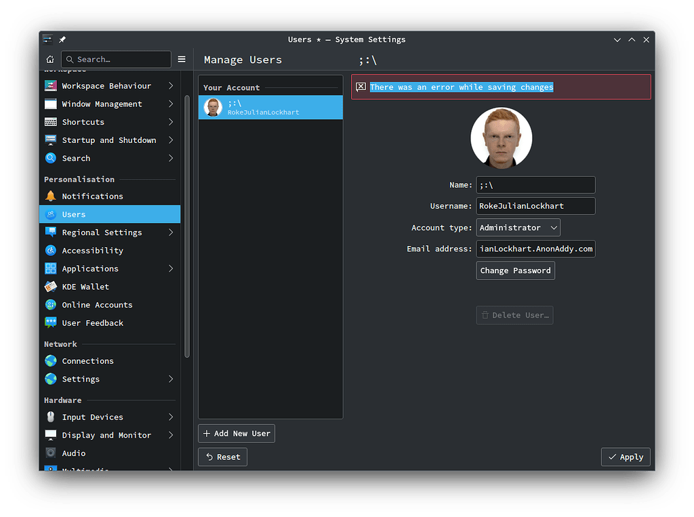Image resolution: width=694 pixels, height=517 pixels.
Task: Click the KDE Wallet icon
Action: [51, 287]
